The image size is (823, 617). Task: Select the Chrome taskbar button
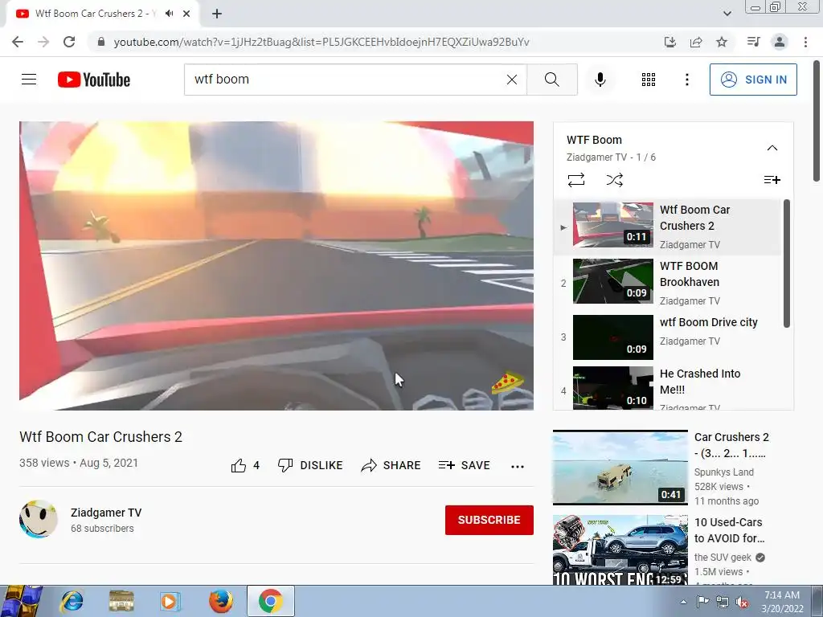[x=271, y=601]
